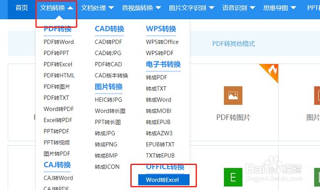The image size is (320, 190).
Task: Choose PPT转长图 option
Action: point(108,122)
